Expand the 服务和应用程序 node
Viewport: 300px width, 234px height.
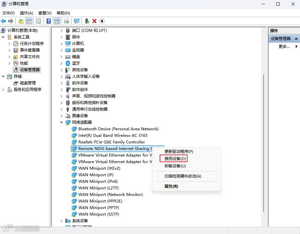click(3, 90)
